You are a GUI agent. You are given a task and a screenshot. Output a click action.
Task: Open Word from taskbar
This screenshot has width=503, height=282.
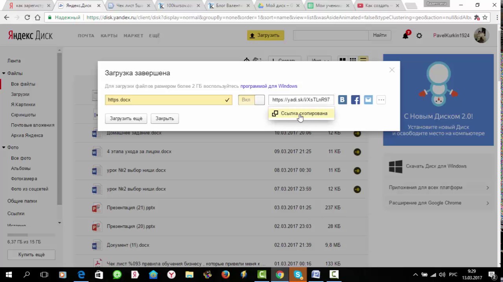316,275
